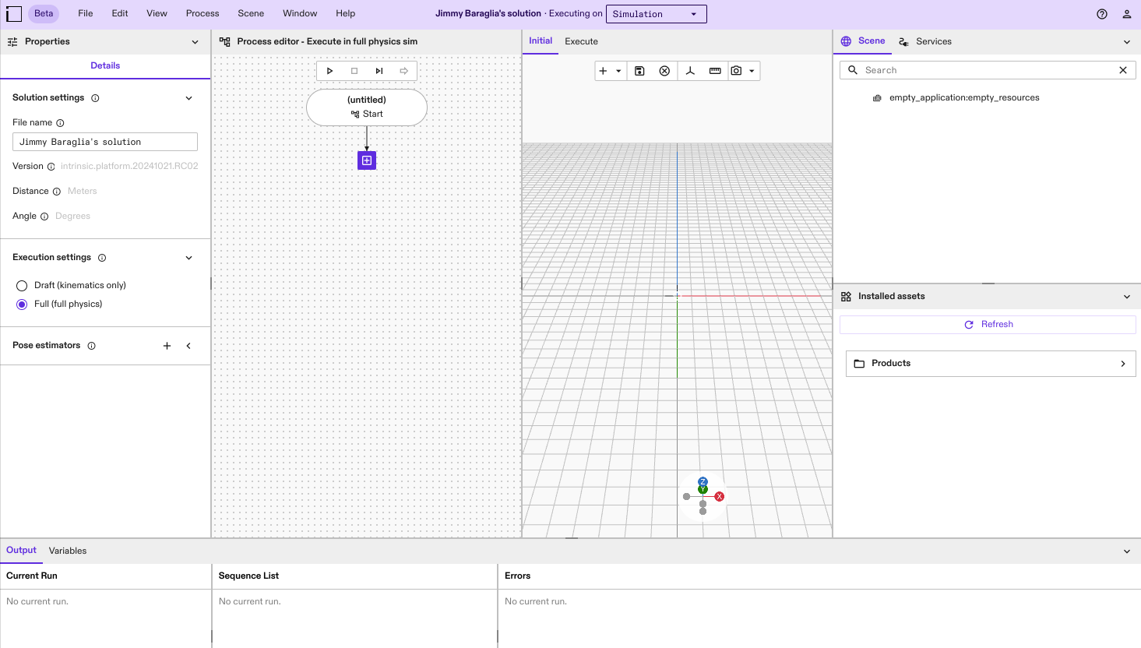The image size is (1141, 648).
Task: Click the save icon in the scene toolbar
Action: [639, 71]
